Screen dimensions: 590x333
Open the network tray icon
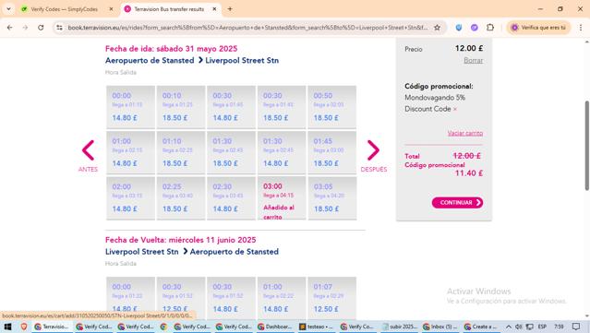click(x=529, y=327)
